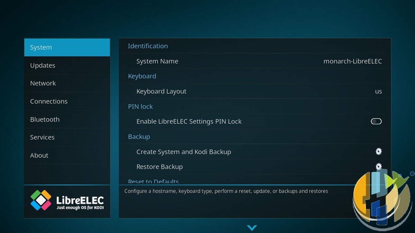
Task: Click the down arrow chevron below the panel
Action: tap(252, 228)
